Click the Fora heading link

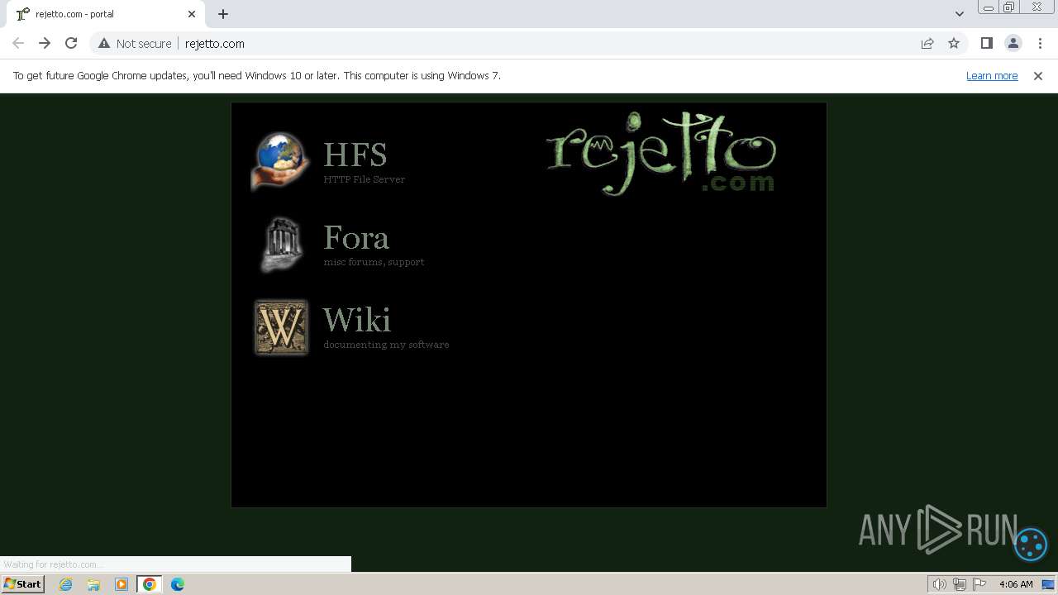(x=356, y=238)
